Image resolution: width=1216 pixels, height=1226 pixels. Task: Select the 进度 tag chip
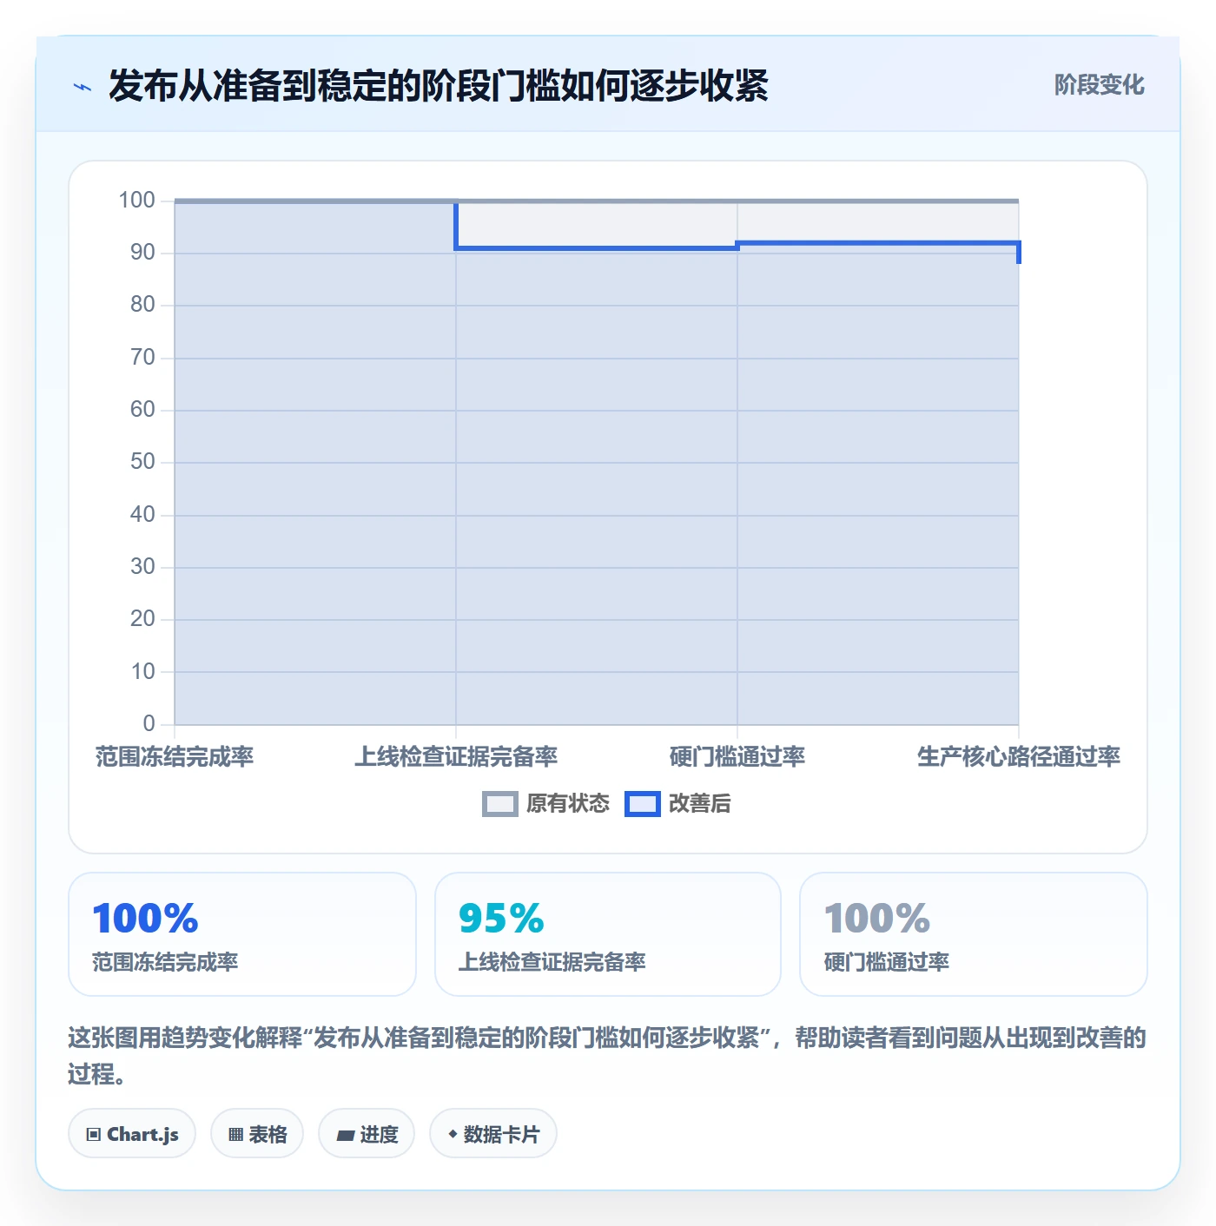pyautogui.click(x=367, y=1134)
